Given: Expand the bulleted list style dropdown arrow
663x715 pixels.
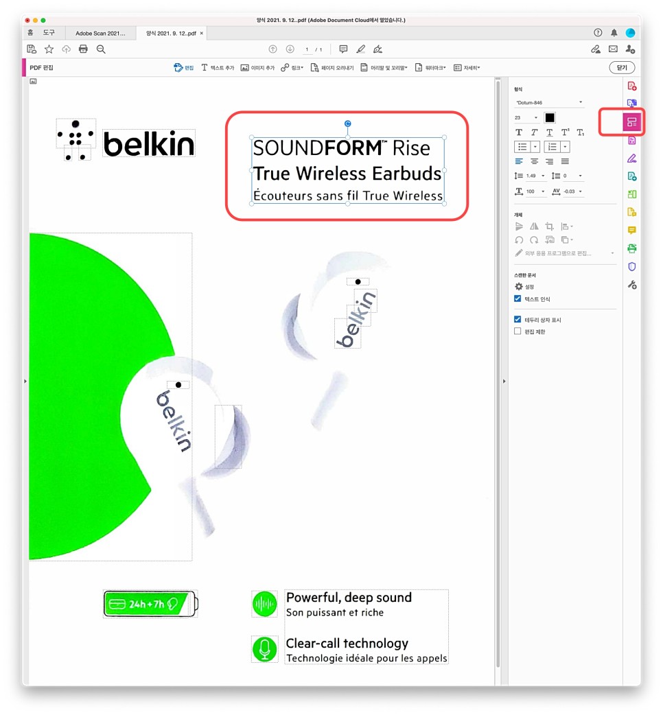Looking at the screenshot, I should tap(535, 147).
